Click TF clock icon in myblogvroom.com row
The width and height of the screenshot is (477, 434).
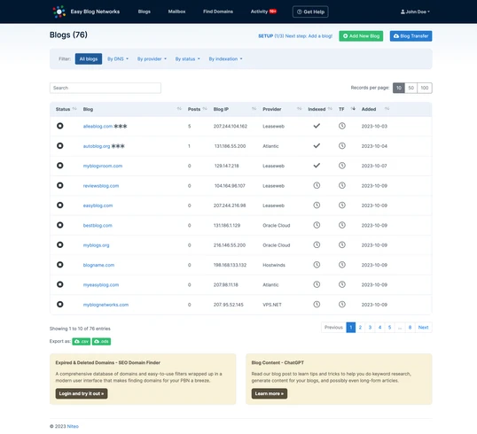tap(342, 166)
